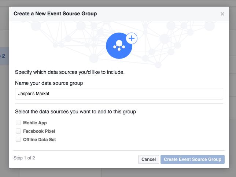Click the Create a New Event Source Group title
The image size is (236, 177).
[x=55, y=14]
